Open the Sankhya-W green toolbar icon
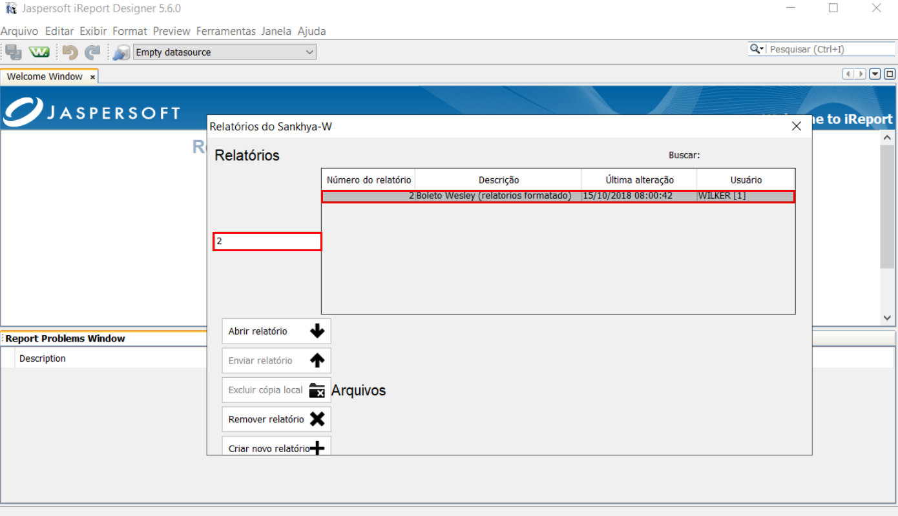898x516 pixels. point(39,52)
